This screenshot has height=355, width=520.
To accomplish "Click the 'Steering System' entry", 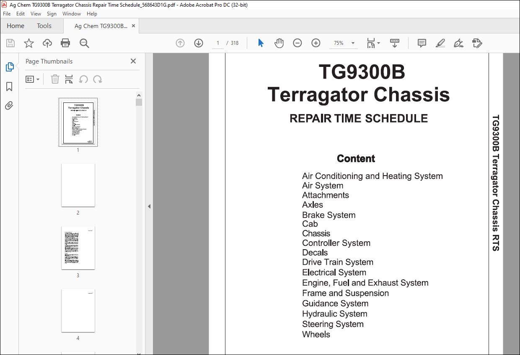I will pos(333,324).
